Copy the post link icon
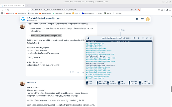This screenshot has width=172, height=107. [x=78, y=72]
